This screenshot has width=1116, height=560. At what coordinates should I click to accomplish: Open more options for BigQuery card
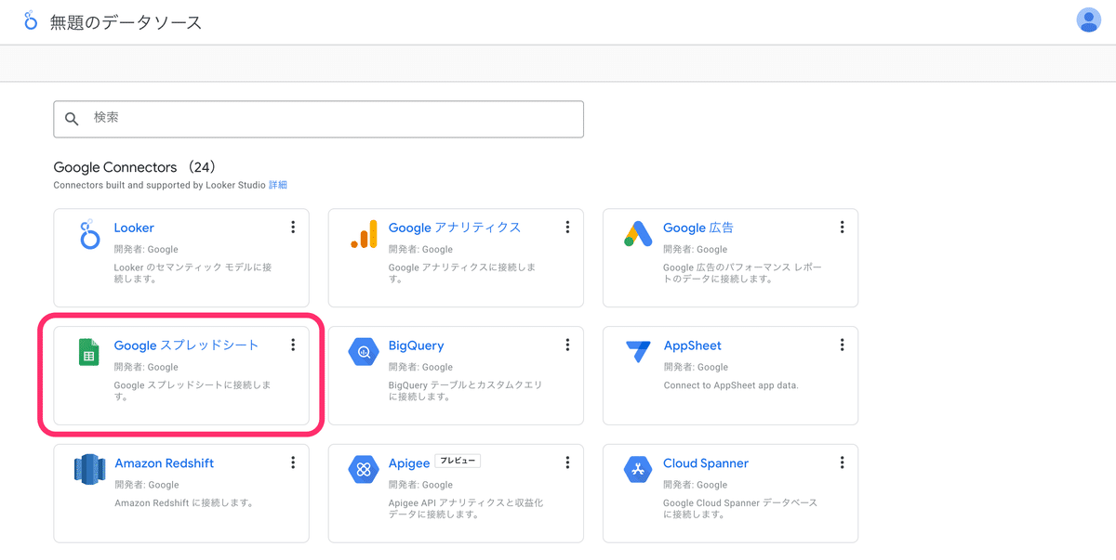(x=567, y=345)
